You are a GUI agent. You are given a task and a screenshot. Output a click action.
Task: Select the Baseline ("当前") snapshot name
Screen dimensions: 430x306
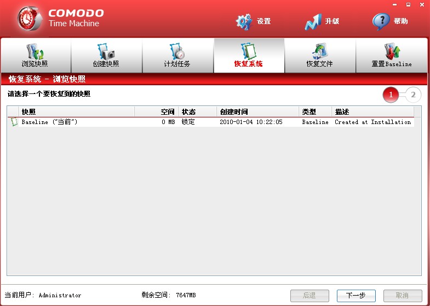(49, 122)
